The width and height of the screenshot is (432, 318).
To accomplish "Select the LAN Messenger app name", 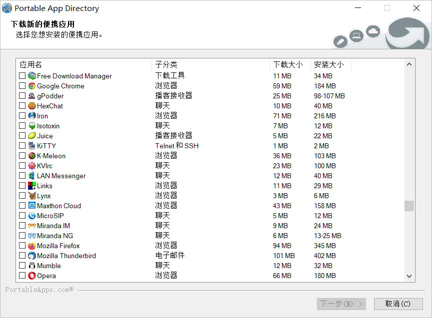I will click(61, 176).
